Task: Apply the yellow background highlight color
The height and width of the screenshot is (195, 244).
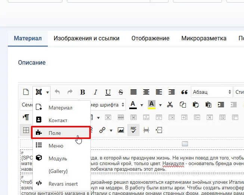Action: (x=152, y=105)
